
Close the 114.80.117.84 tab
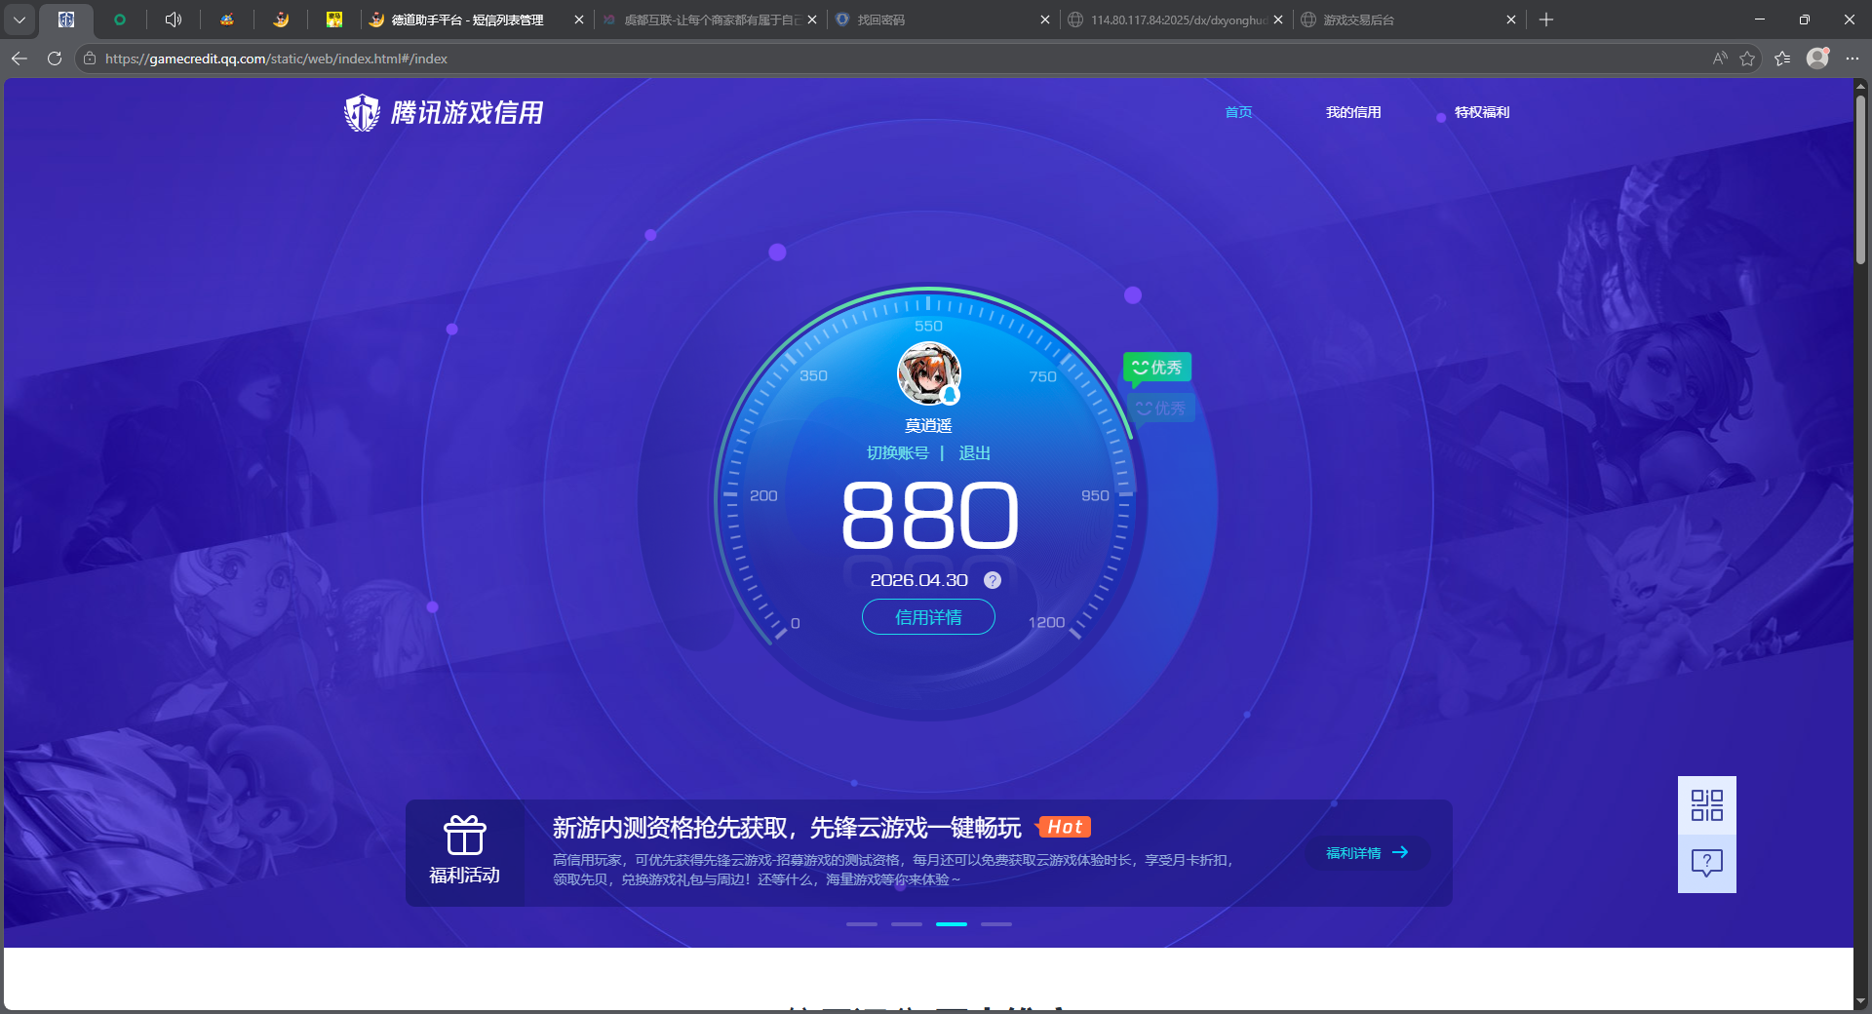(x=1278, y=19)
